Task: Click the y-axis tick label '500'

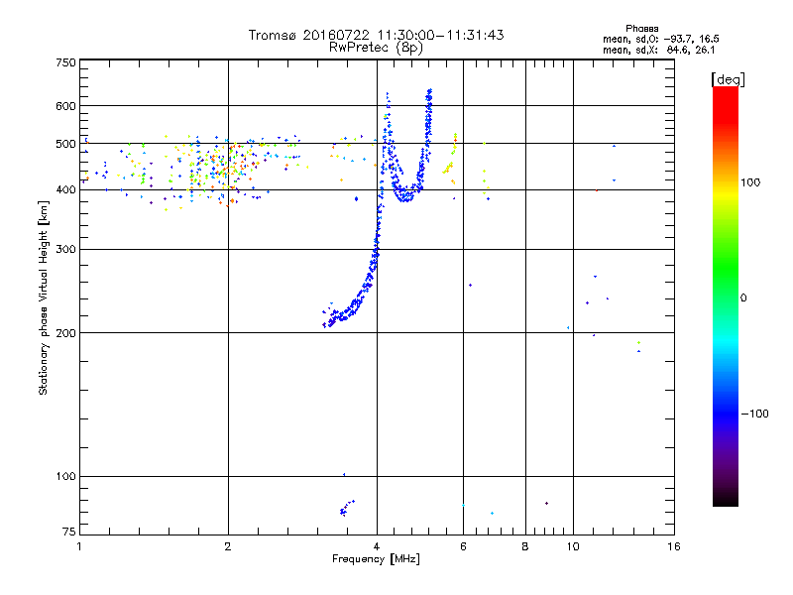Action: pyautogui.click(x=65, y=144)
